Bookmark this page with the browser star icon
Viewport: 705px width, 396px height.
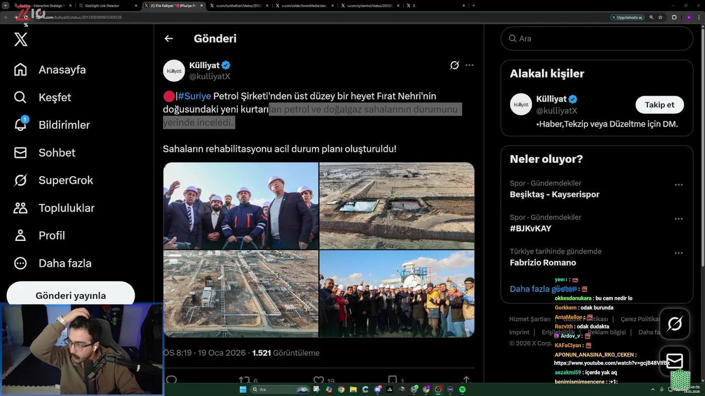[660, 17]
